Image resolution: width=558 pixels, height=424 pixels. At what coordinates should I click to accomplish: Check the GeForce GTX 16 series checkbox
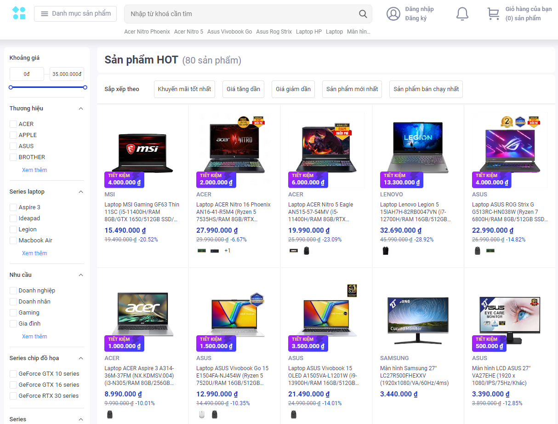pyautogui.click(x=13, y=385)
